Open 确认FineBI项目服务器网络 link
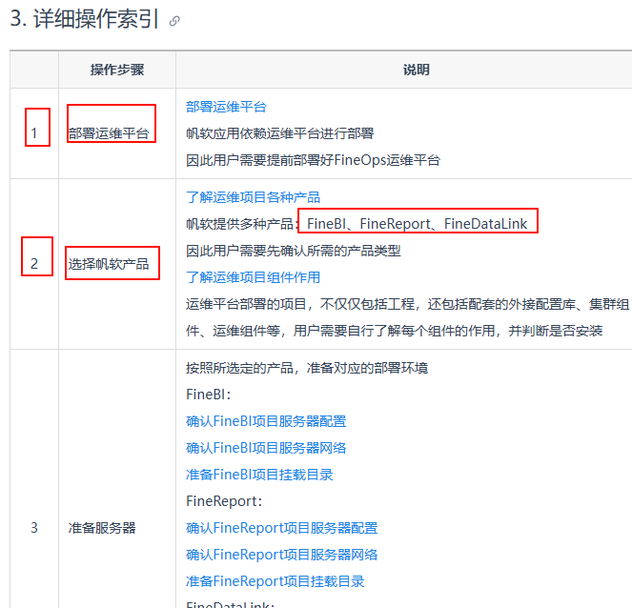The image size is (632, 608). click(x=266, y=448)
